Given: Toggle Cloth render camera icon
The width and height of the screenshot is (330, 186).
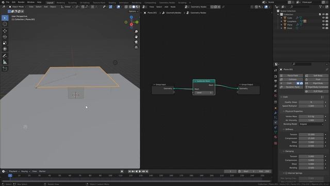Looking at the screenshot, I should click(301, 83).
